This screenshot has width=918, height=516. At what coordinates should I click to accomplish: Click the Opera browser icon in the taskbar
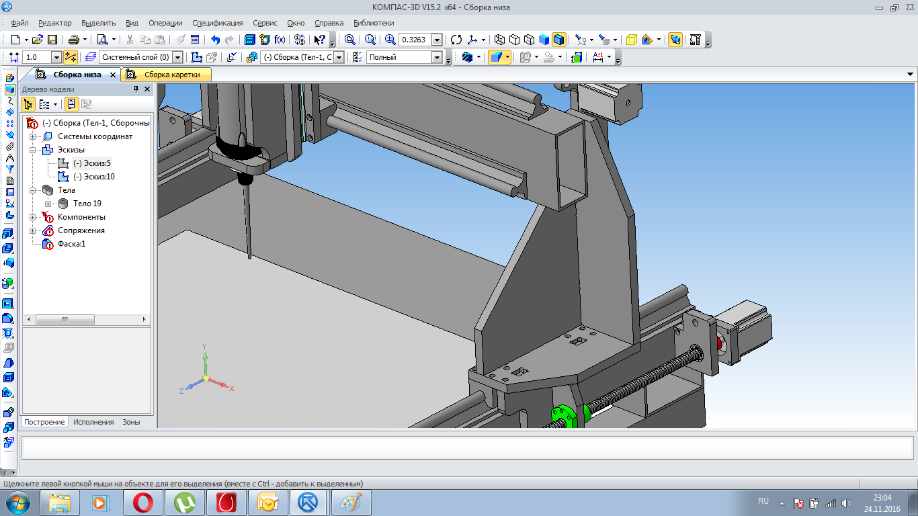[x=142, y=502]
